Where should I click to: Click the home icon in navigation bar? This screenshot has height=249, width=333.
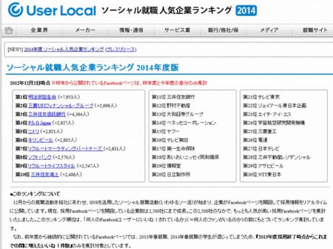(x=9, y=30)
